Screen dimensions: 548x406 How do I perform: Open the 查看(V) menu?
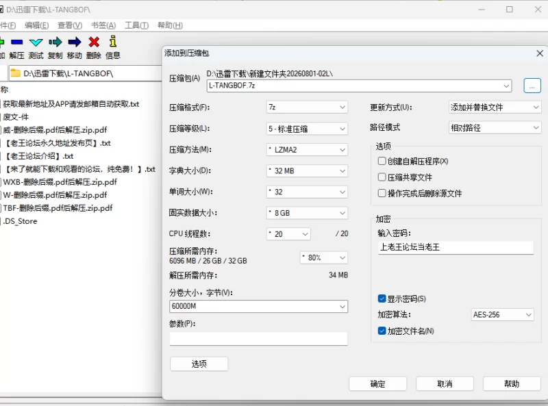70,25
